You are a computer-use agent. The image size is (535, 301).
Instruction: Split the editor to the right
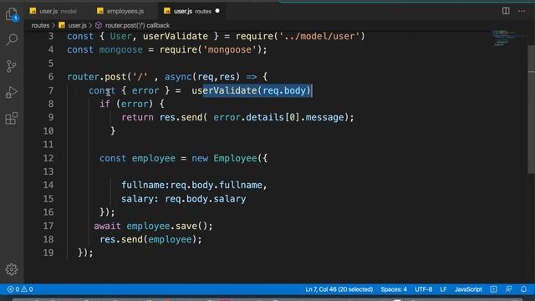506,11
